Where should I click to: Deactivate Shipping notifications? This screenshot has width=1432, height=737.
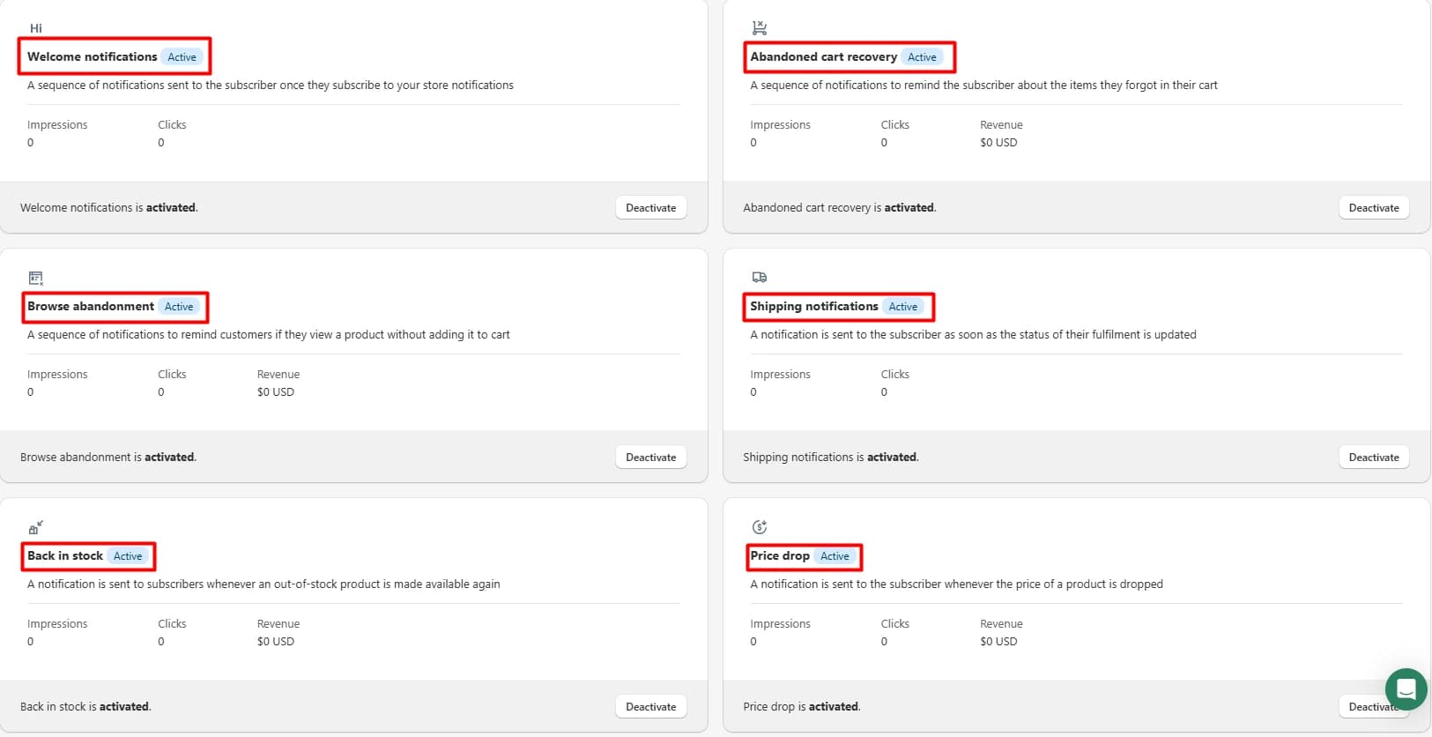tap(1374, 458)
